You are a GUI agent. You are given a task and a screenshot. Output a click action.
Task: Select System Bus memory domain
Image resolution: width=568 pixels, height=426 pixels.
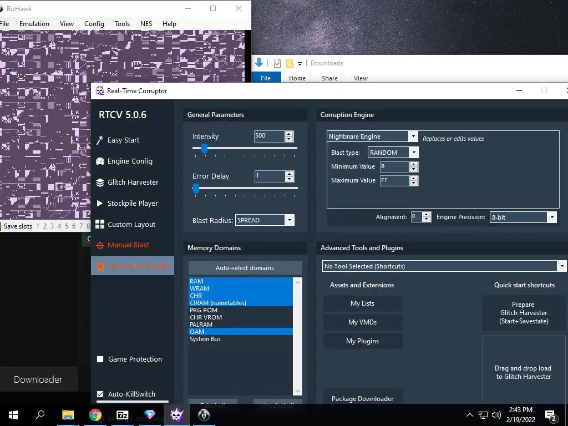tap(241, 339)
